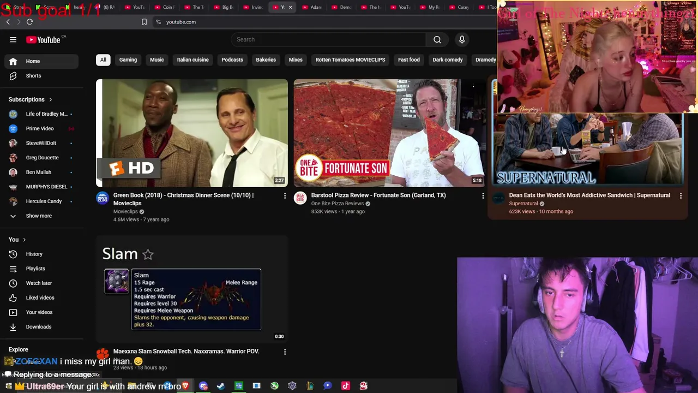
Task: Select the Mixes filter chip
Action: (x=296, y=59)
